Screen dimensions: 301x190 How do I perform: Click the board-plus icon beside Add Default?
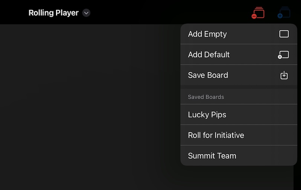tap(283, 55)
